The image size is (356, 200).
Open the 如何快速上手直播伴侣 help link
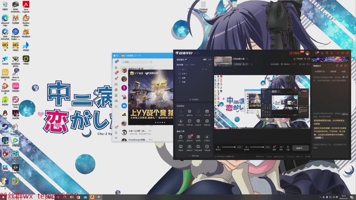(x=225, y=156)
